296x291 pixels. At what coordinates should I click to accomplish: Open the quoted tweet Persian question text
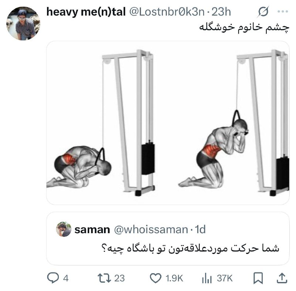[x=191, y=248]
